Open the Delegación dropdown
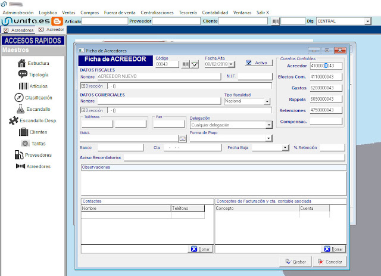 [x=269, y=125]
